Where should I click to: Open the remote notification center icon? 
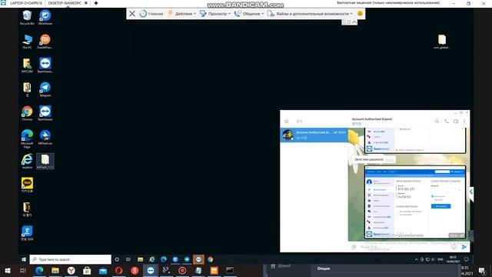click(x=467, y=259)
